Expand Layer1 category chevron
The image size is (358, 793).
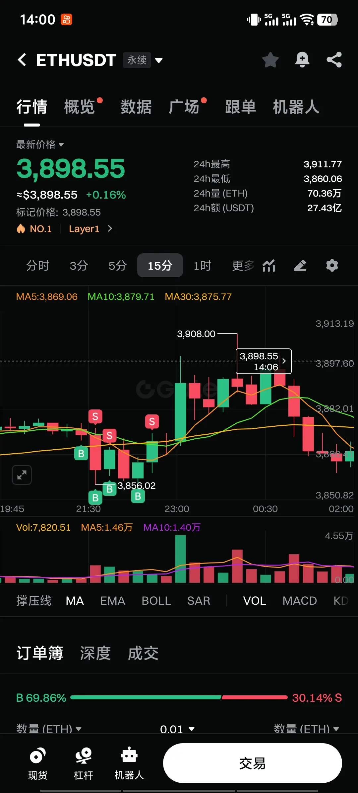tap(110, 228)
